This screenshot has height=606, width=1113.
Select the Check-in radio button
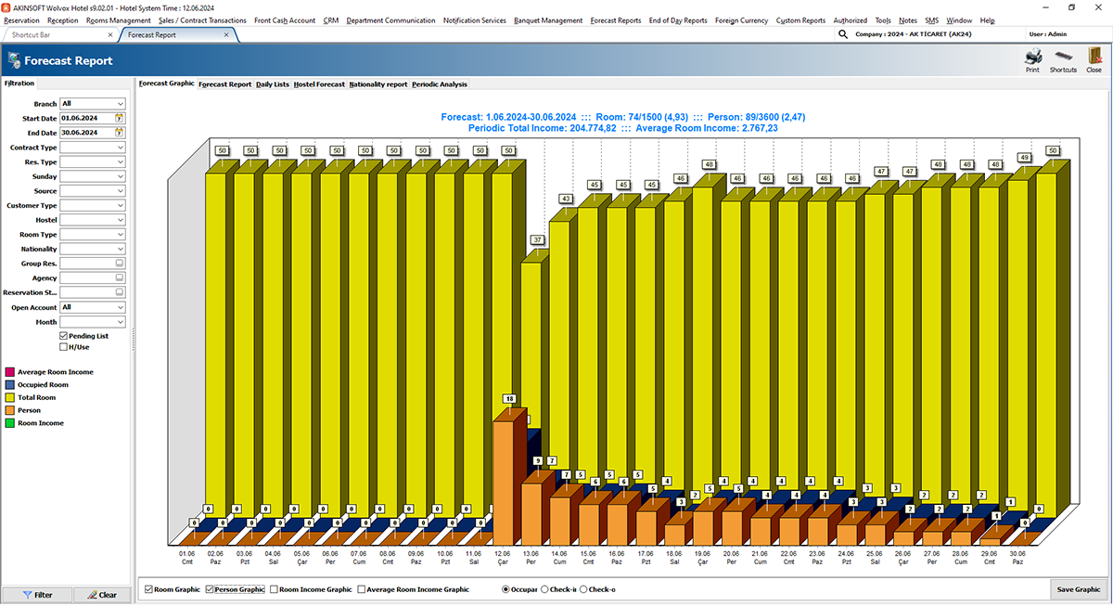click(x=544, y=589)
